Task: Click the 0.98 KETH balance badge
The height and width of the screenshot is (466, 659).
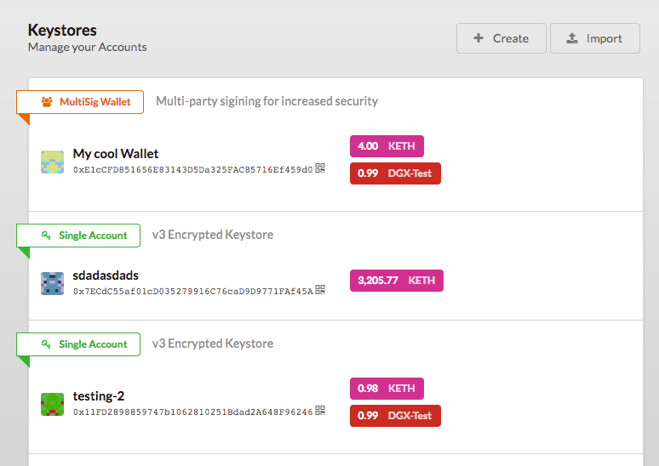Action: 387,389
